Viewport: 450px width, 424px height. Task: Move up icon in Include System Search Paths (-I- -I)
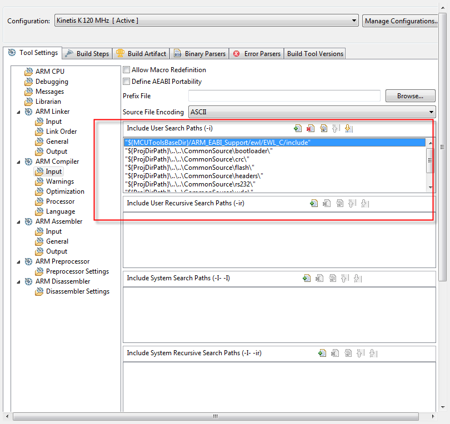pos(344,278)
